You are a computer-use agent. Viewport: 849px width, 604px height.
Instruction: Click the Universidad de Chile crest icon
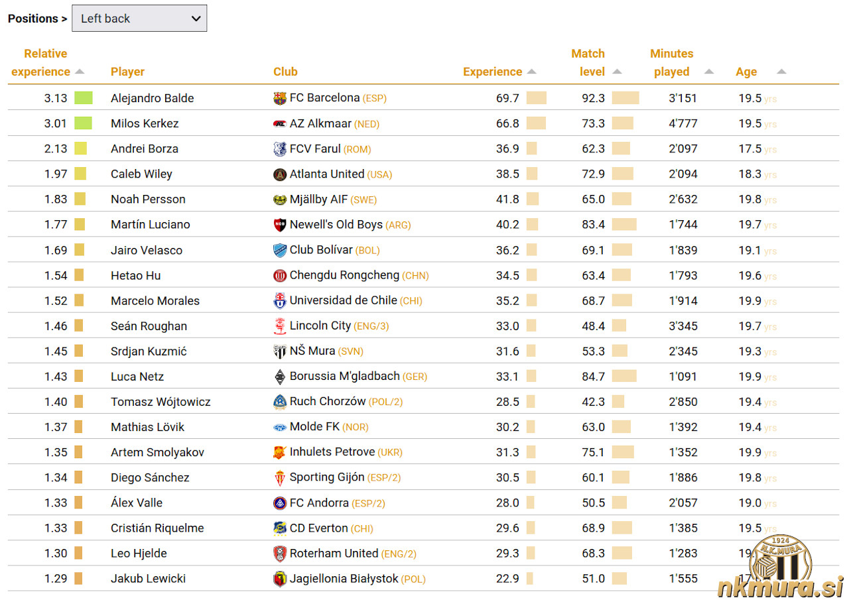(280, 301)
